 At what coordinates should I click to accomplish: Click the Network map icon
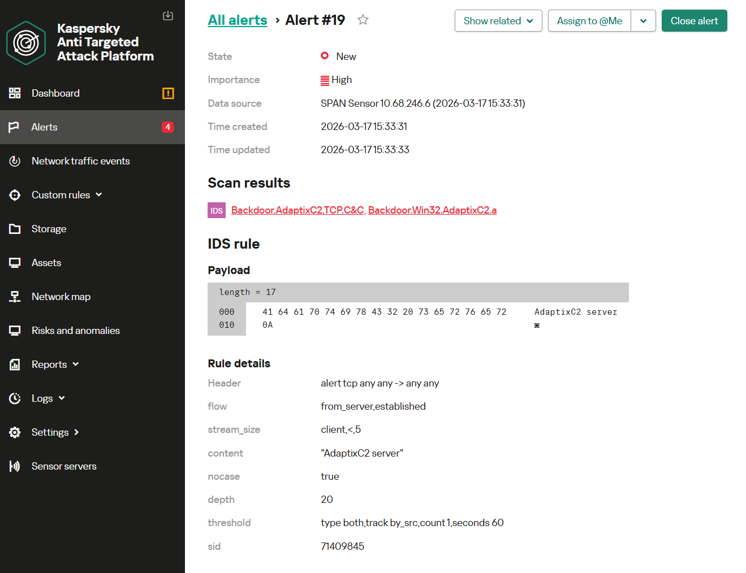click(15, 297)
